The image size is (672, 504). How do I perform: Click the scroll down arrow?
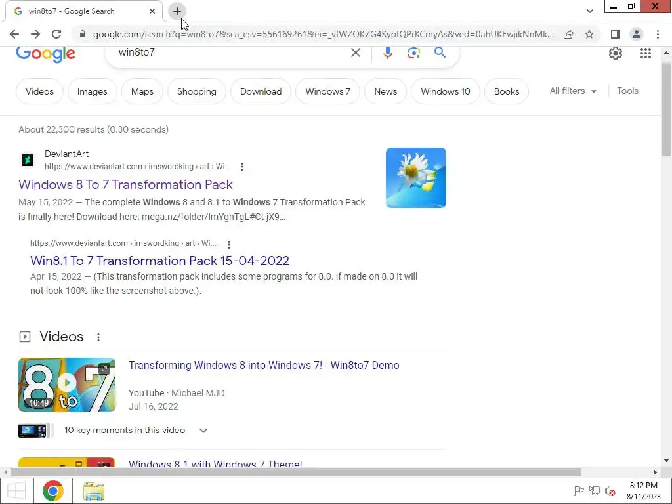[x=666, y=461]
